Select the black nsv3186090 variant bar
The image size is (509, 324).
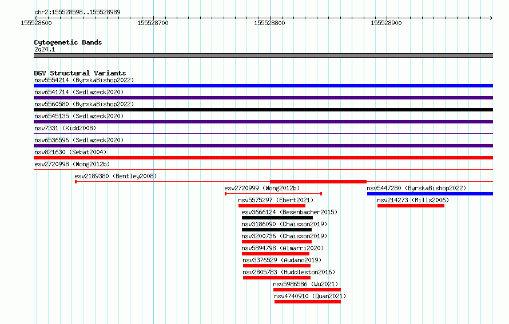(277, 230)
